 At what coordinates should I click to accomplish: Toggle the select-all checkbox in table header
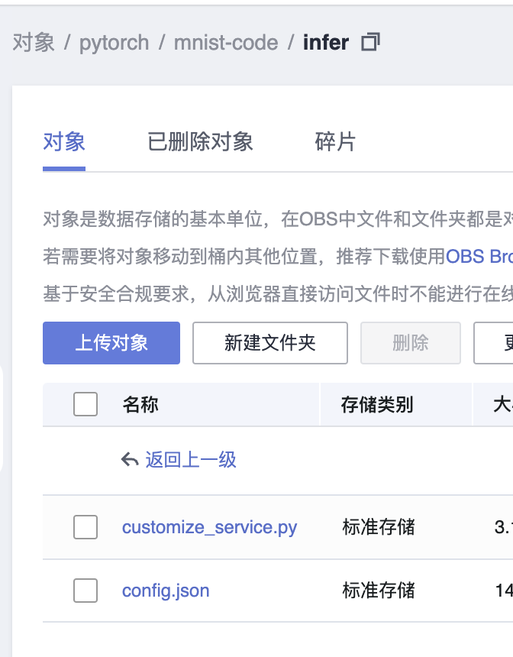[x=85, y=404]
